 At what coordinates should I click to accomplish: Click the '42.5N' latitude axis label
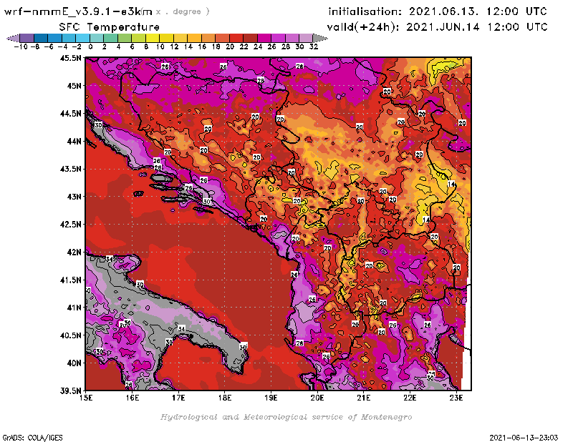[70, 225]
